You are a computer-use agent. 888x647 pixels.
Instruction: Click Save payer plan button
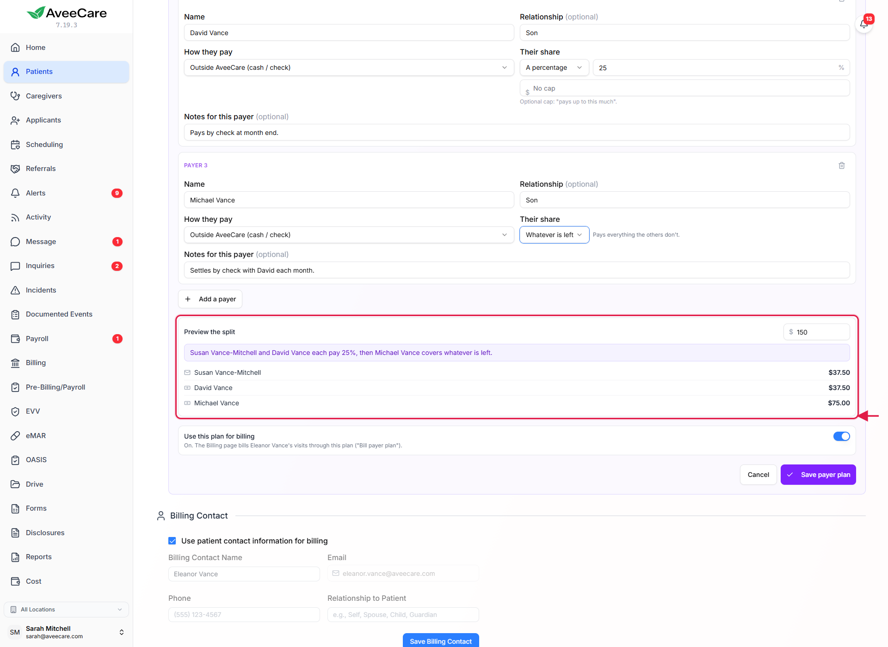click(x=818, y=475)
